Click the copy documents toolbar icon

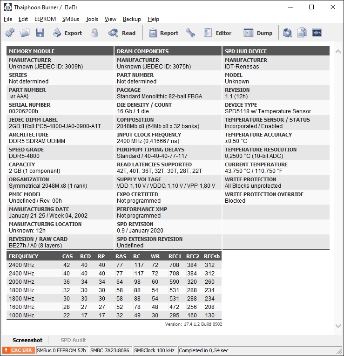point(302,33)
